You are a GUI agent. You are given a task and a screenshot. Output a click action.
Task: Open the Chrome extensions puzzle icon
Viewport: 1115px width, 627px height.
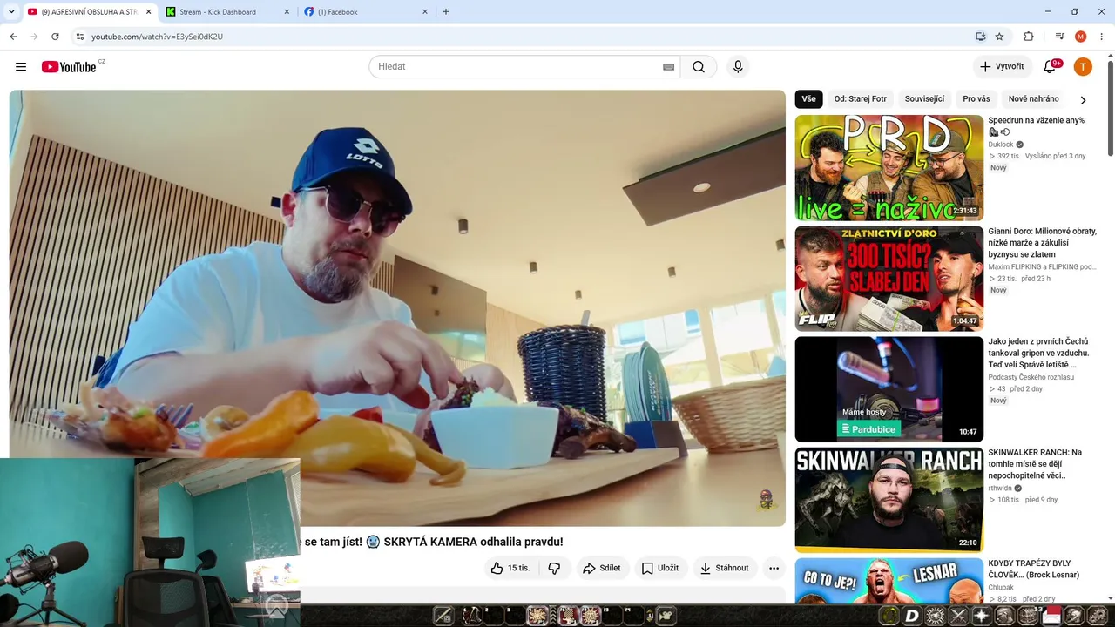tap(1029, 37)
